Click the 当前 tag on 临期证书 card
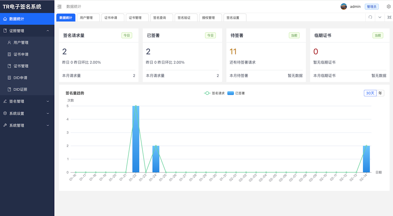The height and width of the screenshot is (216, 393). click(x=378, y=35)
